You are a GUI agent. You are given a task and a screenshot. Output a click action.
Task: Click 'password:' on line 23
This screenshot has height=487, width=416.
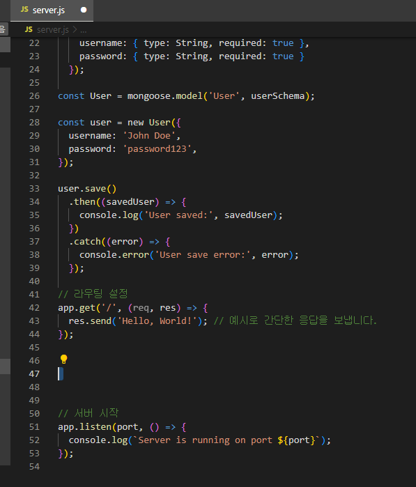point(103,56)
